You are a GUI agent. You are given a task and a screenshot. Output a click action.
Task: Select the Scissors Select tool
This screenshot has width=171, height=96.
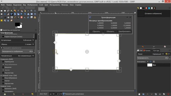pos(18,11)
